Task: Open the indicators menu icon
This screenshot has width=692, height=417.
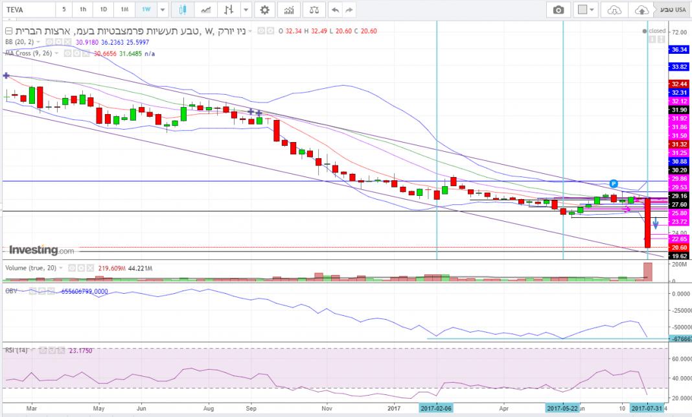Action: tap(290, 10)
